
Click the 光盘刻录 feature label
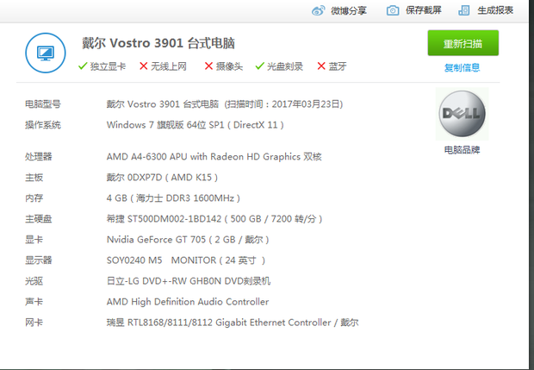[285, 66]
